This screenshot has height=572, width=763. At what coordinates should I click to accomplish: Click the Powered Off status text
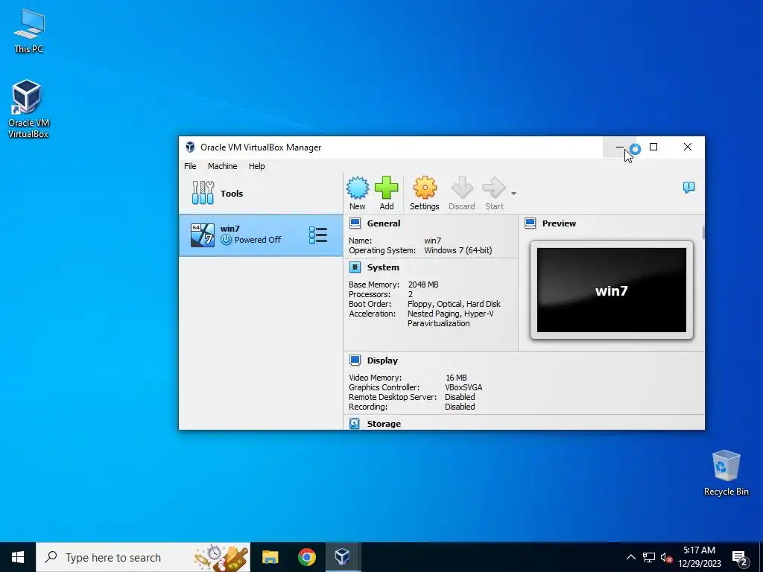257,240
